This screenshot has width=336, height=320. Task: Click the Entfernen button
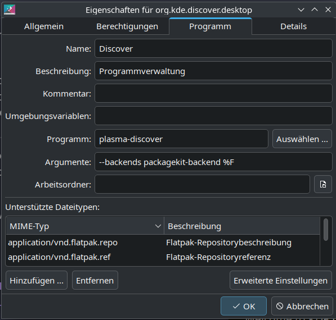click(95, 281)
